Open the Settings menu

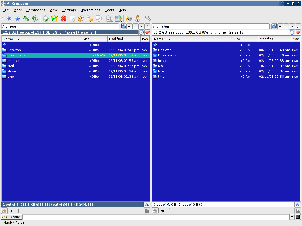point(69,10)
